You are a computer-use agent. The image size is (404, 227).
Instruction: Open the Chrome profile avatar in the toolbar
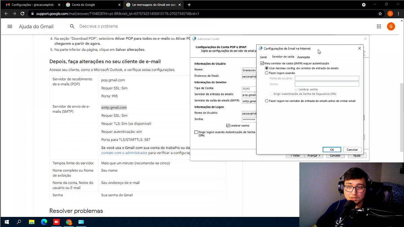pyautogui.click(x=390, y=14)
